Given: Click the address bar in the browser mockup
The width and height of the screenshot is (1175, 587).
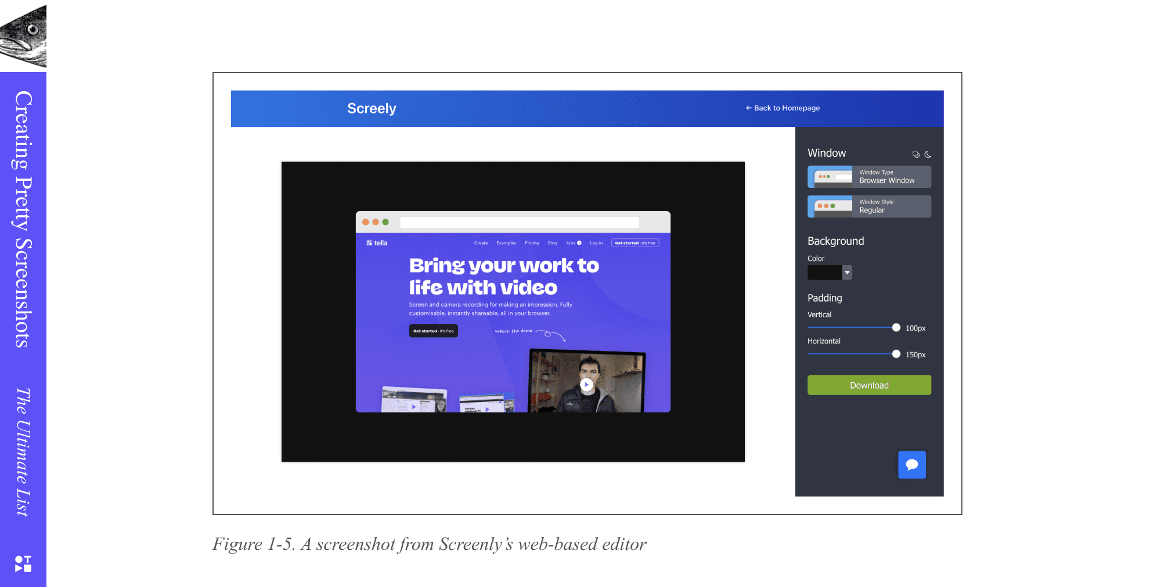Looking at the screenshot, I should tap(520, 222).
